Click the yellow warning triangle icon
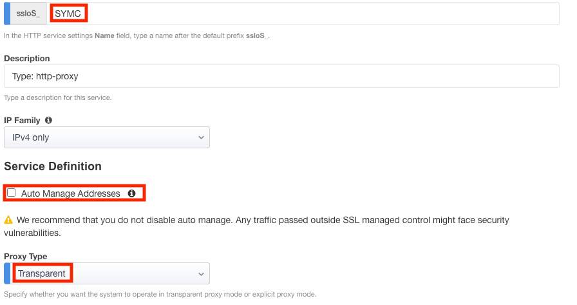This screenshot has height=305, width=577. click(8, 221)
